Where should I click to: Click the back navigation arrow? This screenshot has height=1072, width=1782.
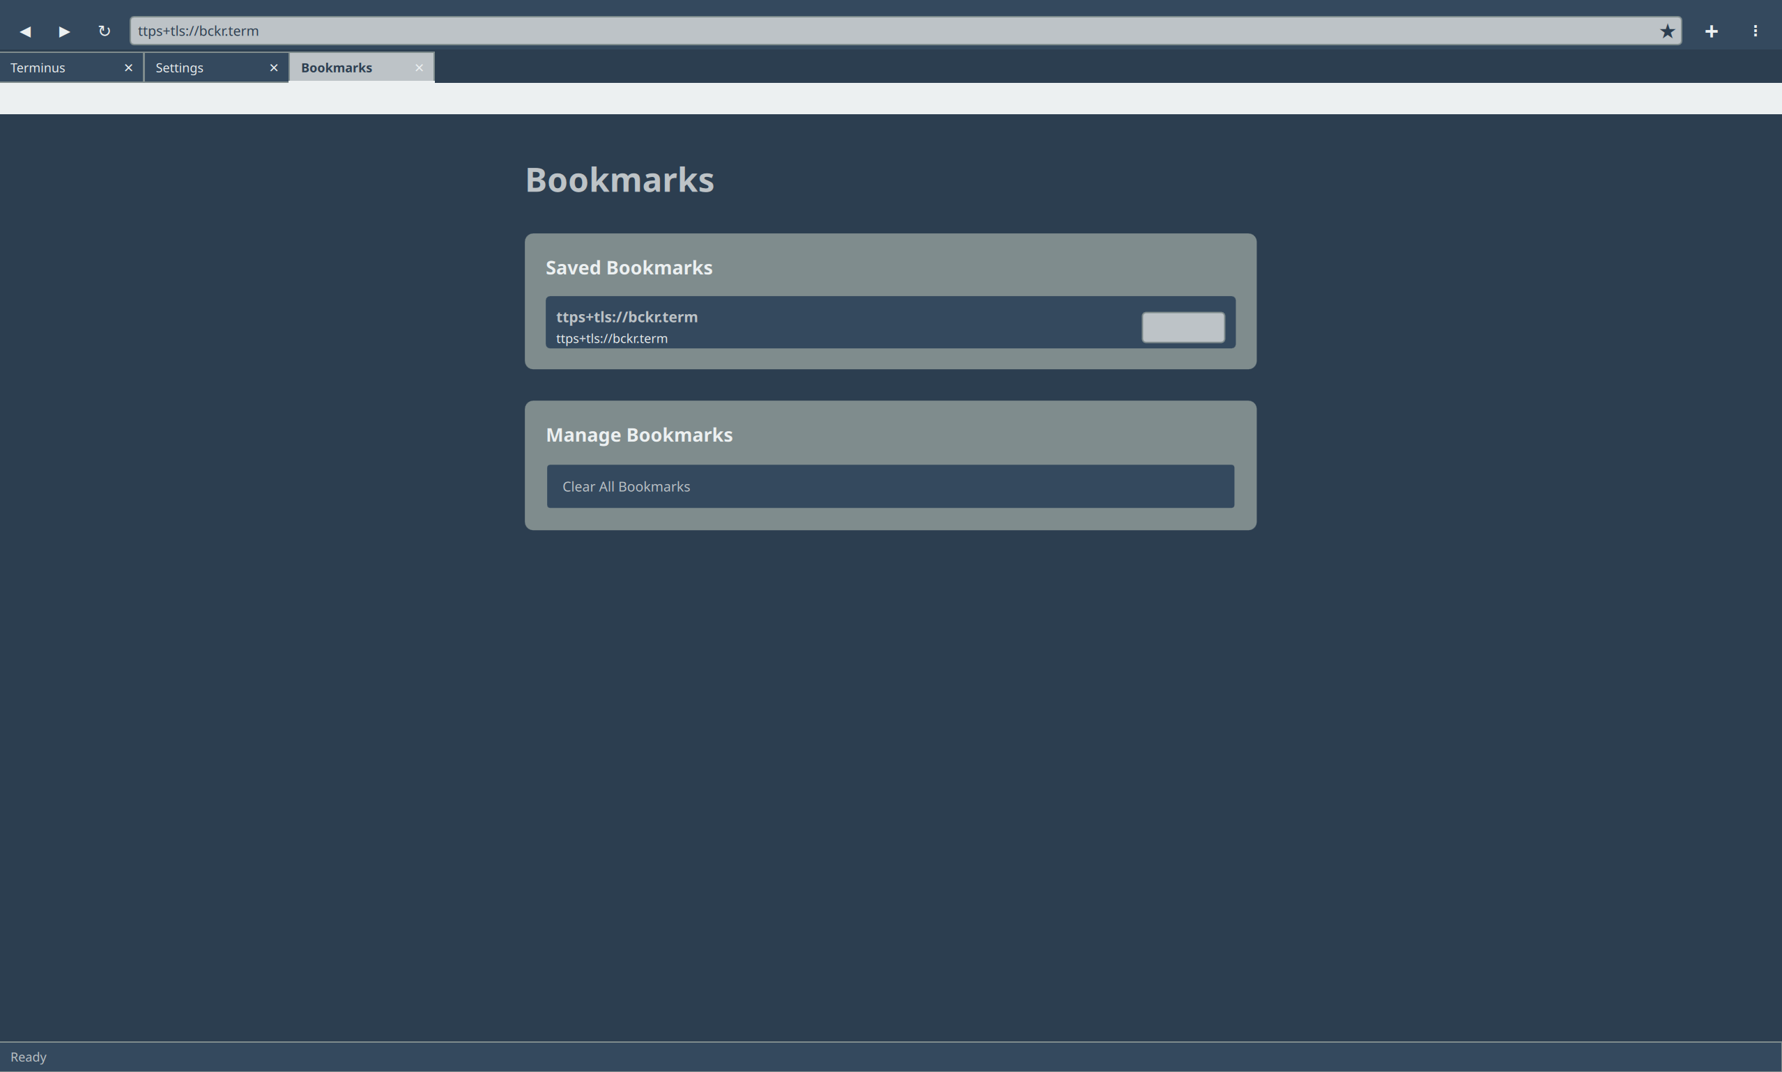(26, 31)
